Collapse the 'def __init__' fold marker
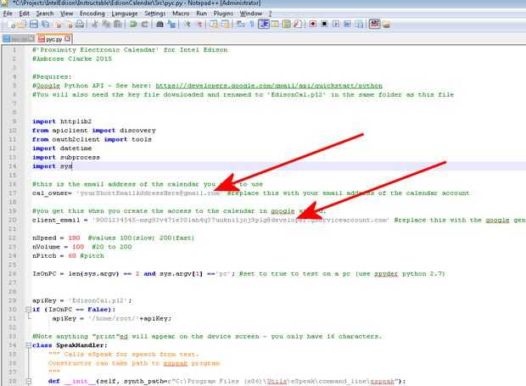Image resolution: width=526 pixels, height=386 pixels. click(29, 381)
